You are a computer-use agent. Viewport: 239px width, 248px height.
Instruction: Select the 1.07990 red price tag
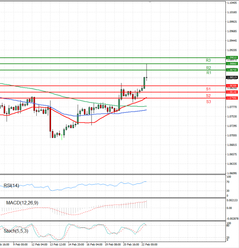click(x=232, y=98)
